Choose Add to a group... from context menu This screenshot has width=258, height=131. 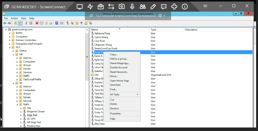coord(122,59)
